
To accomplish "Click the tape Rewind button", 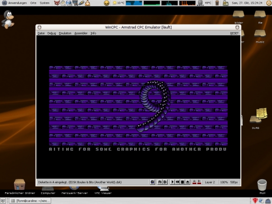I will (177, 182).
